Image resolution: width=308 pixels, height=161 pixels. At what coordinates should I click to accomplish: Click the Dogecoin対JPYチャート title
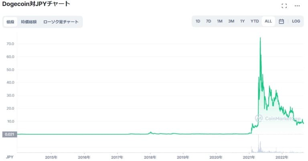[x=36, y=4]
